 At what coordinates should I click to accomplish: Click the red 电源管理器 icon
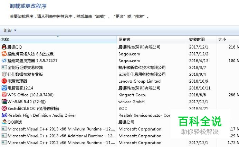4,81
